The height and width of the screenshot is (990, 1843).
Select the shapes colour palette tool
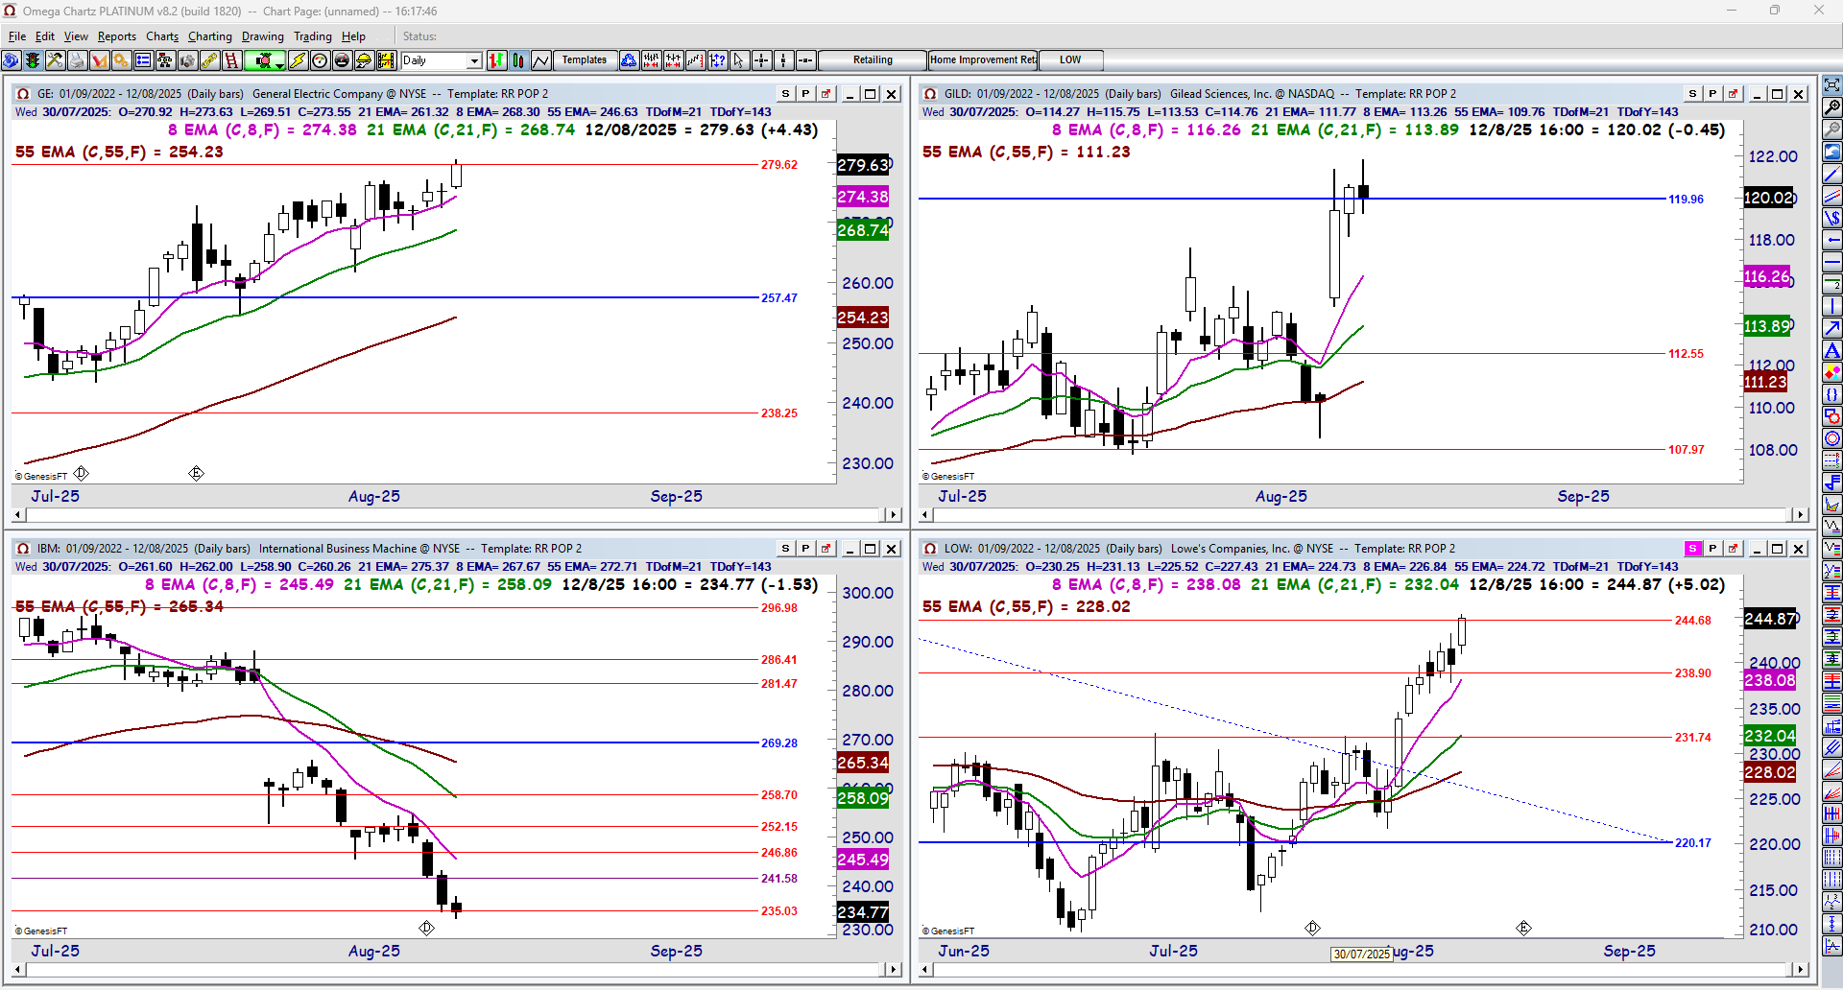[1832, 372]
